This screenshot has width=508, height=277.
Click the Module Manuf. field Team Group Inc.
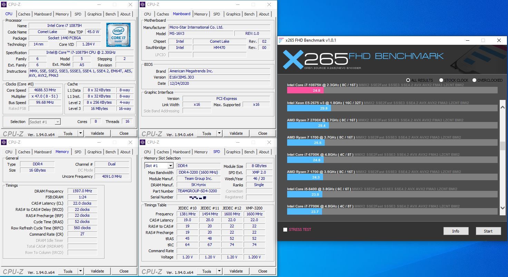pyautogui.click(x=198, y=178)
